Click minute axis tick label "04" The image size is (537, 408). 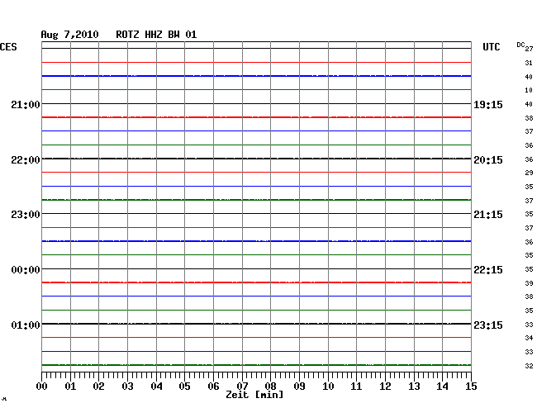click(x=156, y=387)
